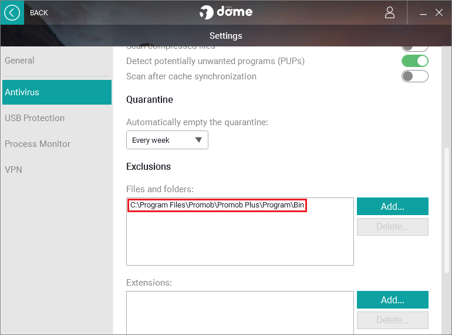Select the Promob Plus Program\Bin exclusion entry

[x=217, y=205]
